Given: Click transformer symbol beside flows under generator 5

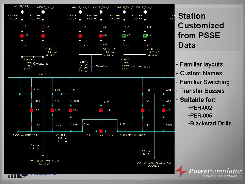Looking at the screenshot, I should pyautogui.click(x=133, y=66).
